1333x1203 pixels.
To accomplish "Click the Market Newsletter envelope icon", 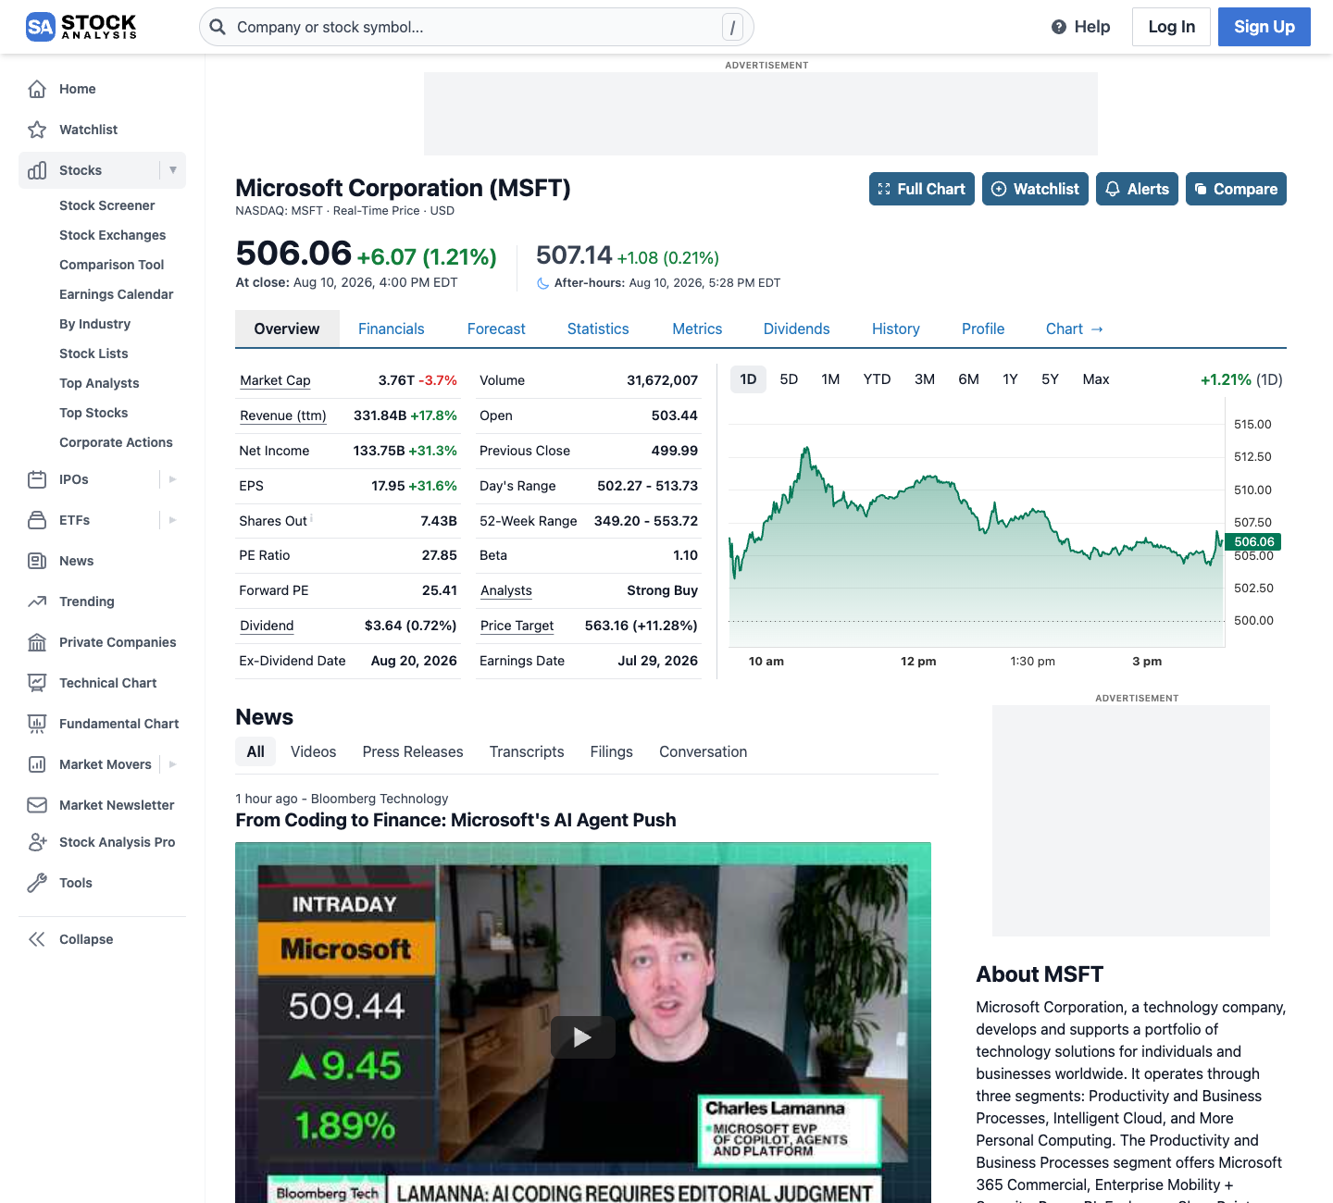I will (x=37, y=805).
